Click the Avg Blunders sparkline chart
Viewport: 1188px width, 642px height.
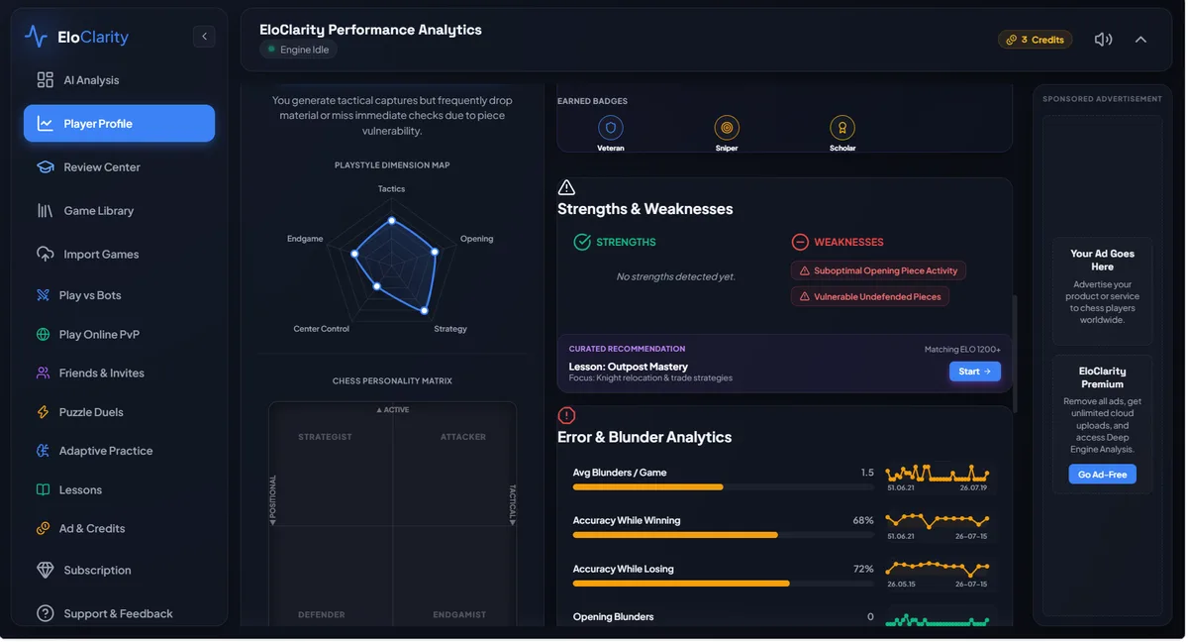click(x=938, y=473)
